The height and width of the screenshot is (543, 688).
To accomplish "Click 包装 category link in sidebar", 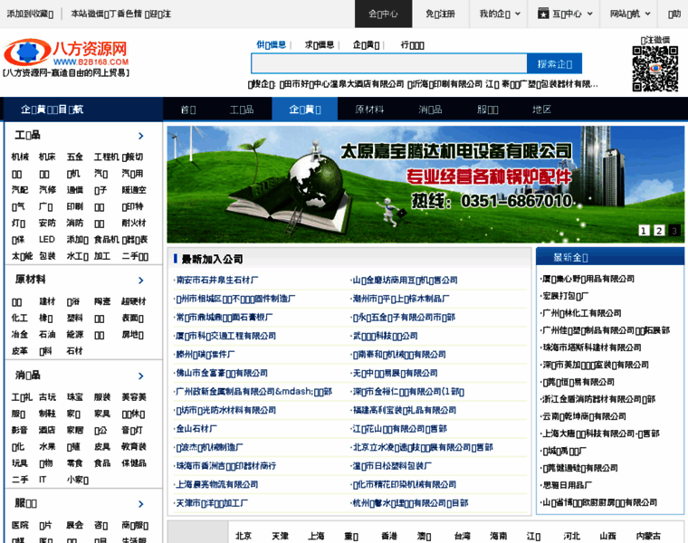I will pyautogui.click(x=47, y=256).
